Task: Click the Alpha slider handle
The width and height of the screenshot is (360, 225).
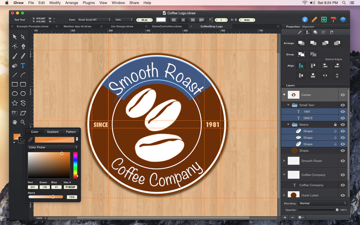Action: [53, 197]
